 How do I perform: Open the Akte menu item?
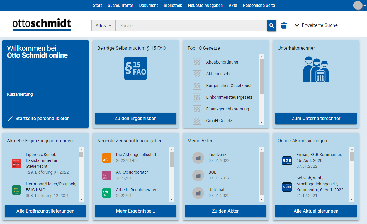tap(233, 6)
